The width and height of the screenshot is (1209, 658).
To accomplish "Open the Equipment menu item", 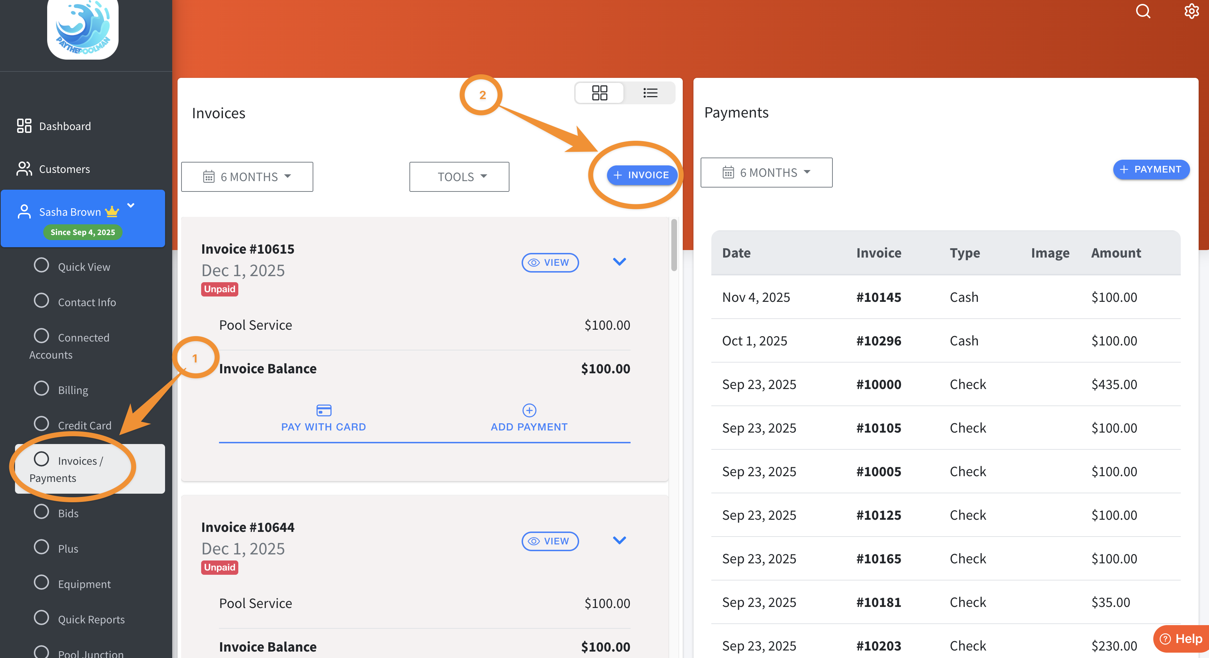I will tap(84, 584).
